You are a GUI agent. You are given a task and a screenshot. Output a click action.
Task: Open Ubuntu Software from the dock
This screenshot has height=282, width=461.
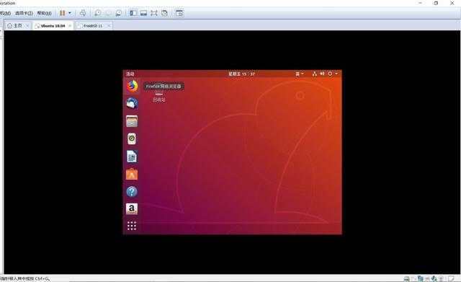(132, 174)
